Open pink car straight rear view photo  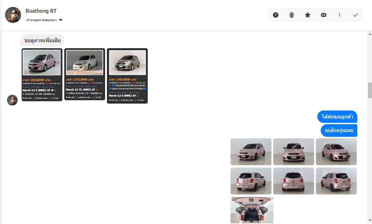coord(293,181)
